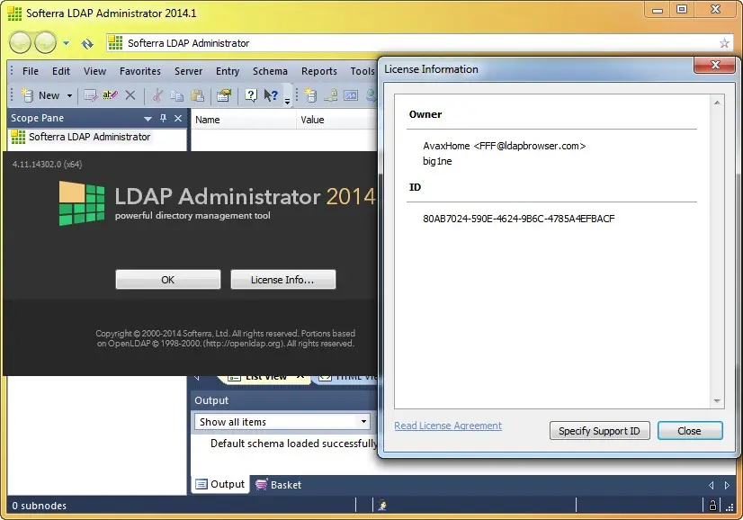The height and width of the screenshot is (520, 743).
Task: Open the Server menu
Action: coord(188,71)
